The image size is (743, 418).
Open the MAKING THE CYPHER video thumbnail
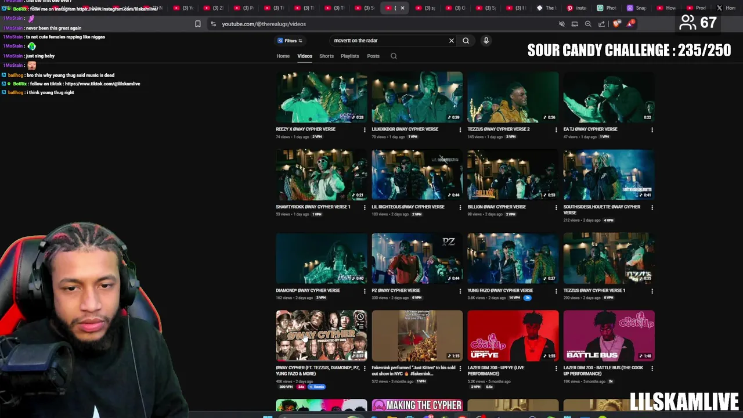[417, 405]
